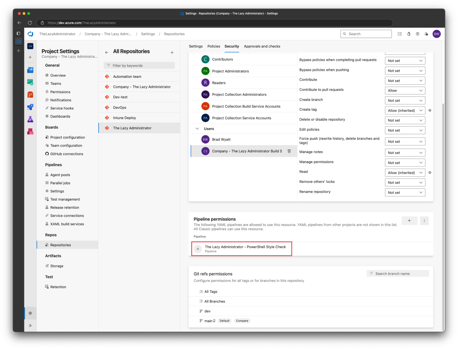Switch to Approvals and checks tab
The image size is (458, 349).
pos(262,46)
